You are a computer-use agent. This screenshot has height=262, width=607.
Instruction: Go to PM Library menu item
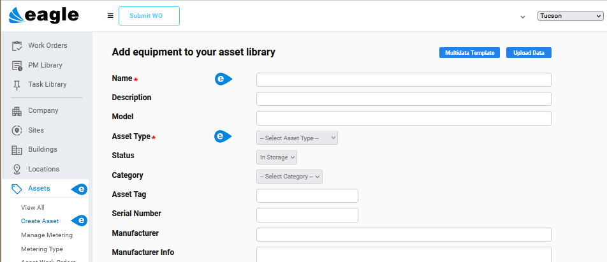[47, 65]
